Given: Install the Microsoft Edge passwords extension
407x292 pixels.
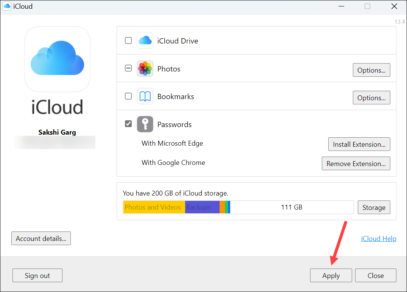Looking at the screenshot, I should (359, 144).
